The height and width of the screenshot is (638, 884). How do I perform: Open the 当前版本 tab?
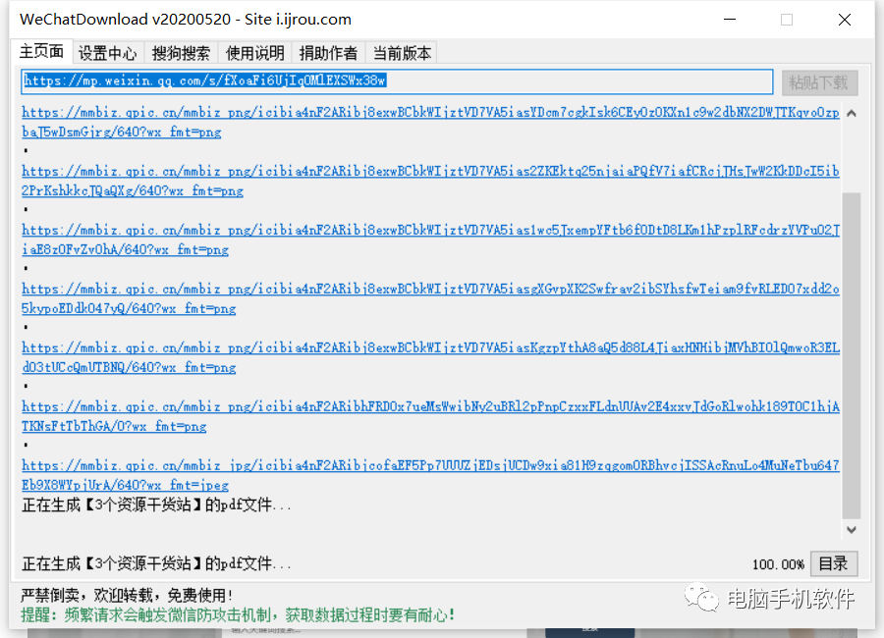pyautogui.click(x=402, y=53)
